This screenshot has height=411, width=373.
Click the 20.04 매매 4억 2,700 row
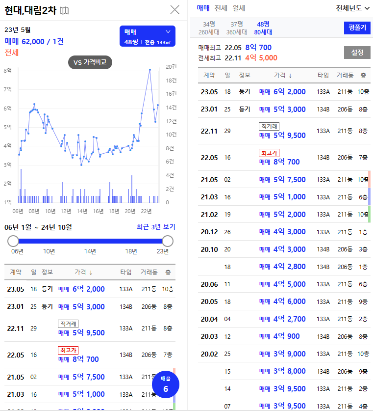284,319
